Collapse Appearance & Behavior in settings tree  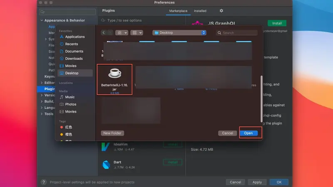tap(42, 20)
